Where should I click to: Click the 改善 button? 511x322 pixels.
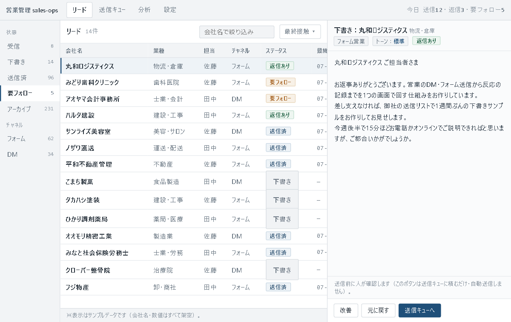pos(346,310)
